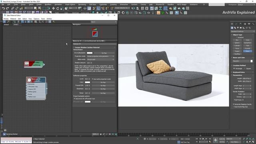Click the Cylinder primitive button
The height and width of the screenshot is (144, 256).
237,46
